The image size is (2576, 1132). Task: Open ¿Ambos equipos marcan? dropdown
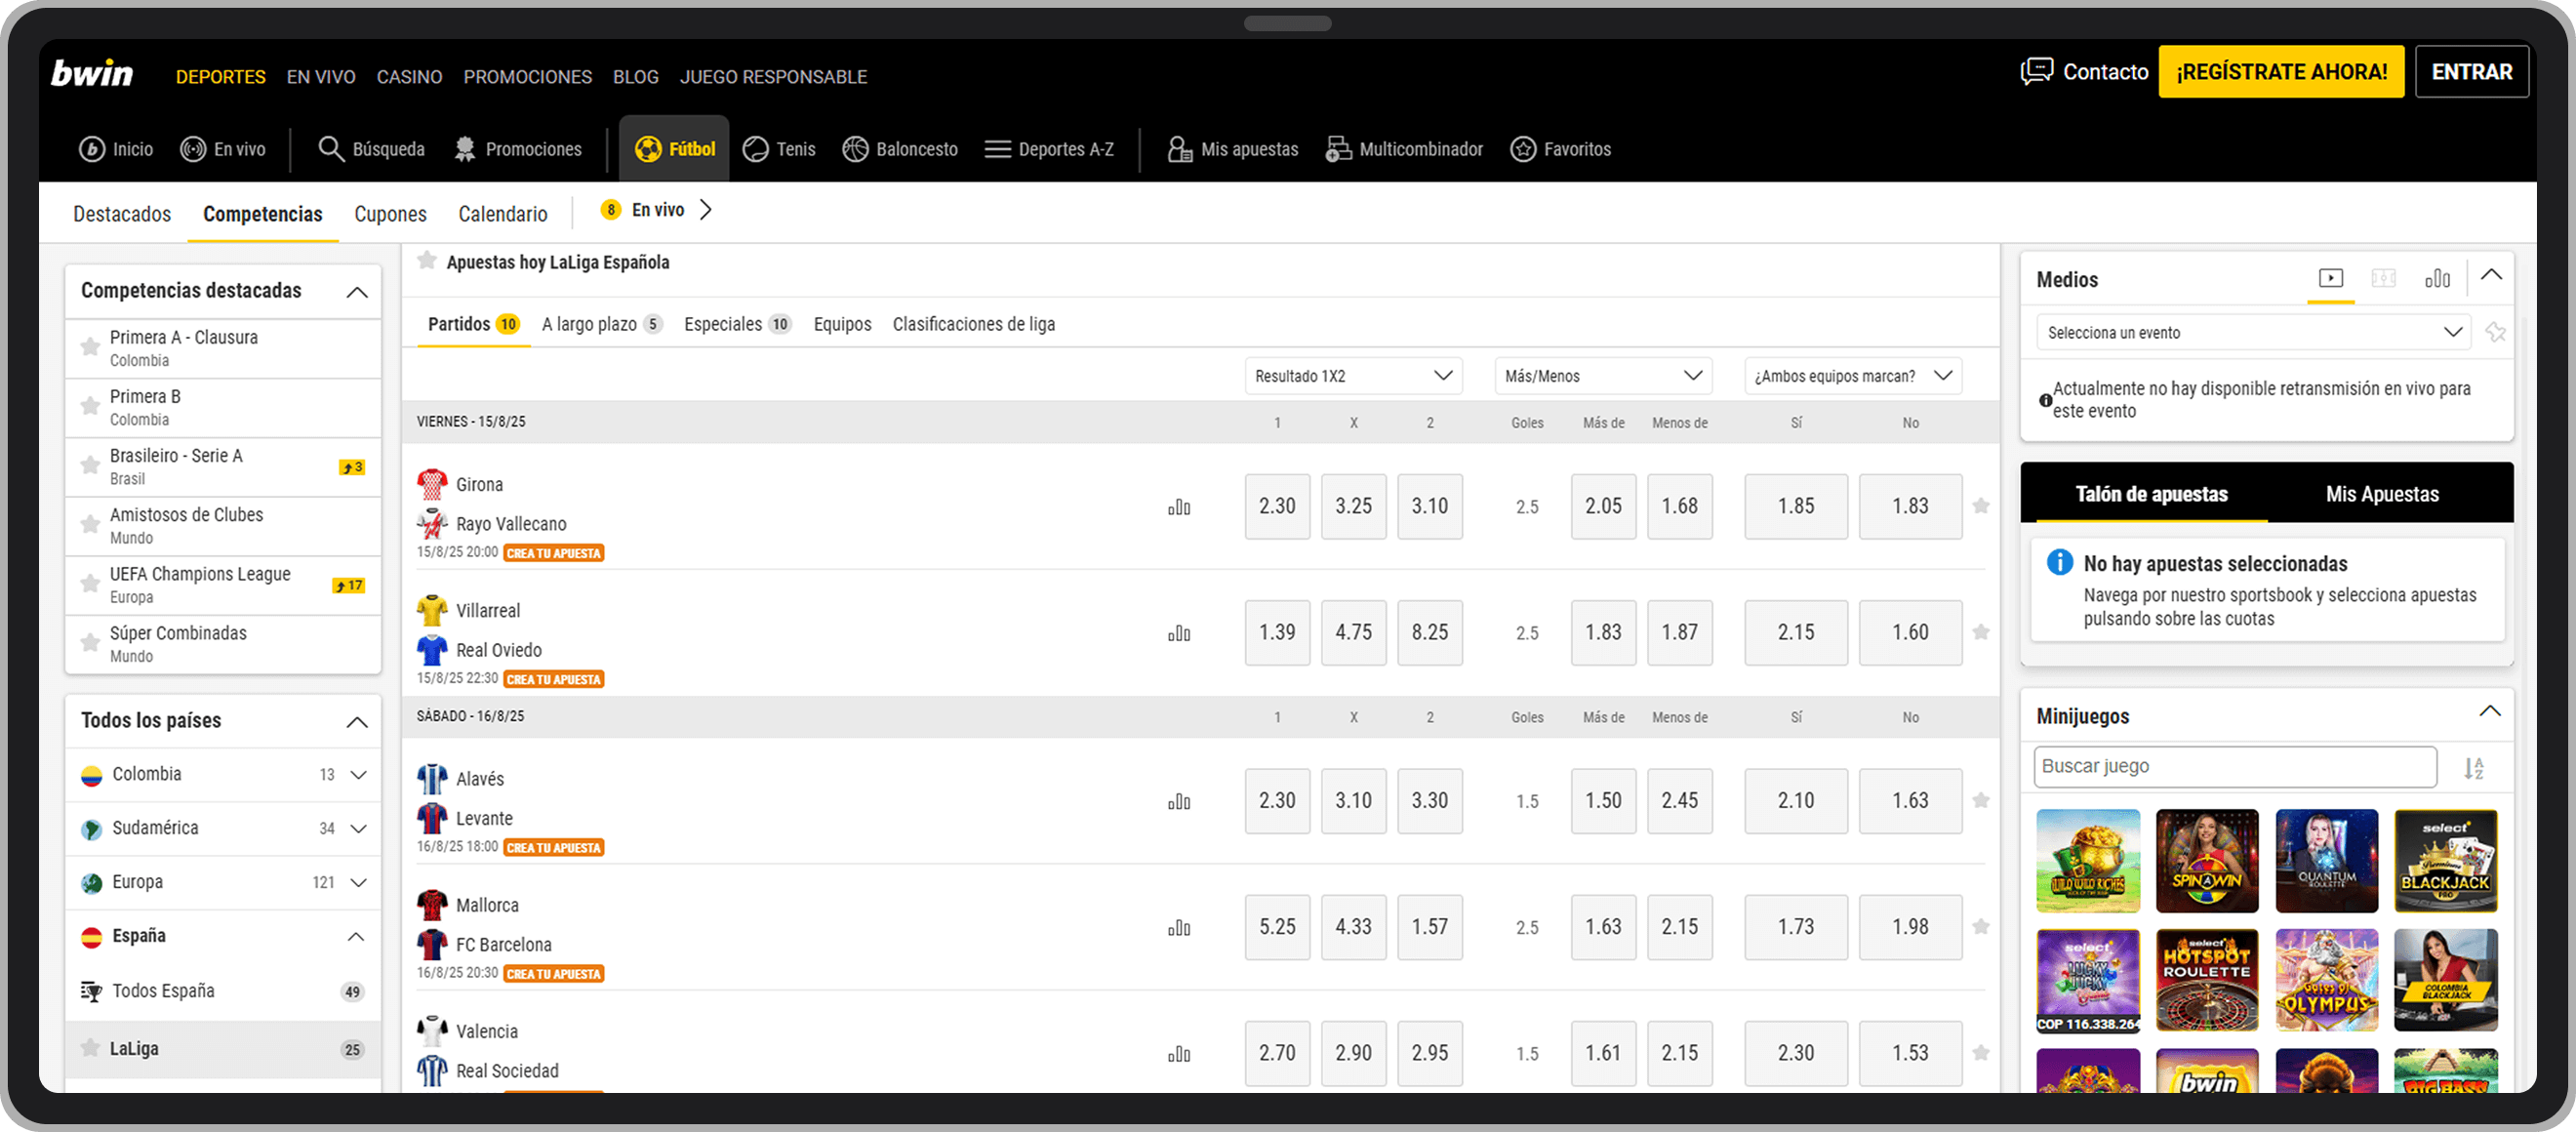[1853, 376]
